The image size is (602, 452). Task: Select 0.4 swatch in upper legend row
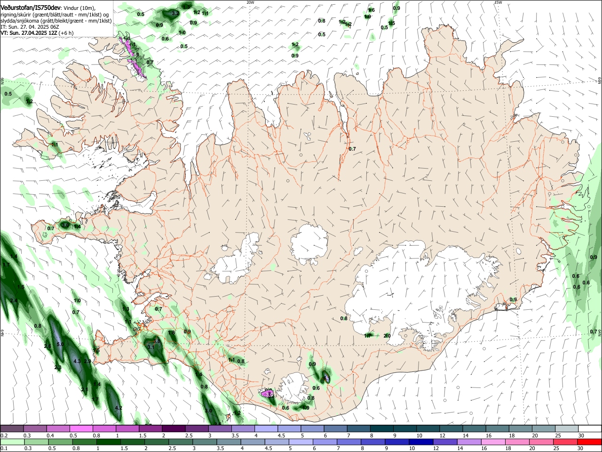coord(58,429)
